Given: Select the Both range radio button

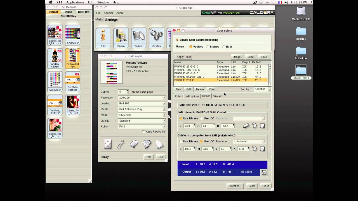Looking at the screenshot, I should point(223,47).
